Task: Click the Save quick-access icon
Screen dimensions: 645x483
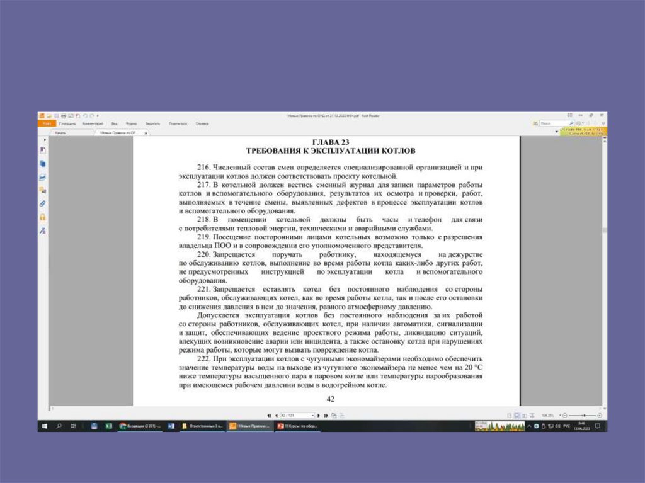Action: click(x=57, y=116)
